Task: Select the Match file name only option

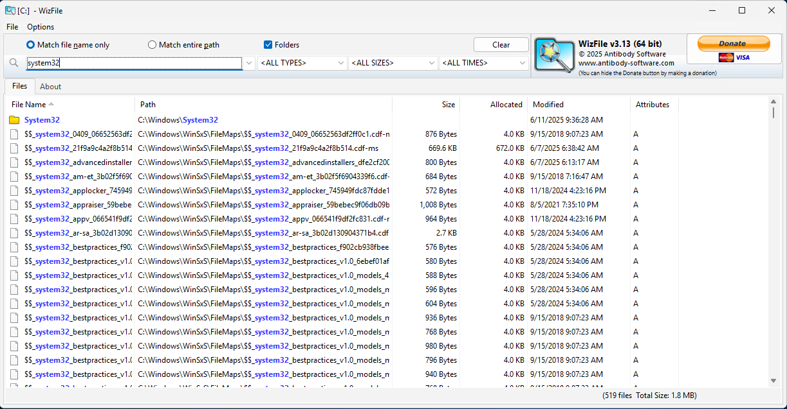Action: [x=30, y=44]
